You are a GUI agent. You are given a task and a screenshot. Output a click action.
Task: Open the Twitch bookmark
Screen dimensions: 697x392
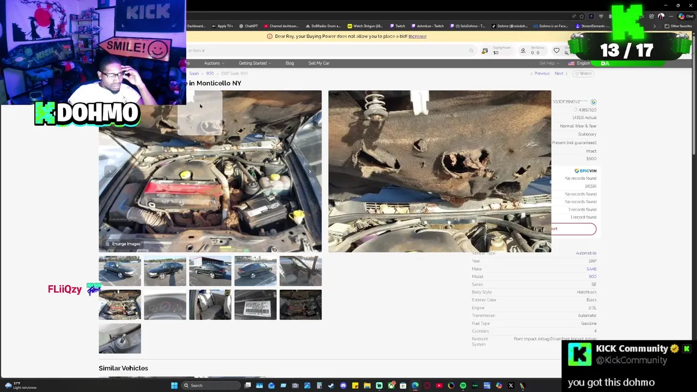pyautogui.click(x=396, y=26)
